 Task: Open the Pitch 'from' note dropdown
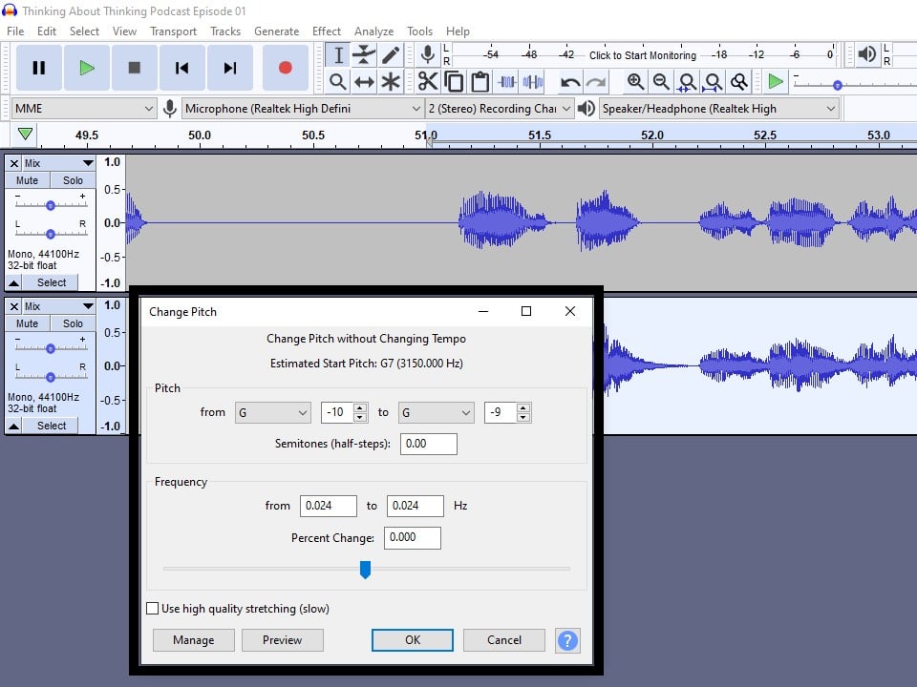coord(272,412)
